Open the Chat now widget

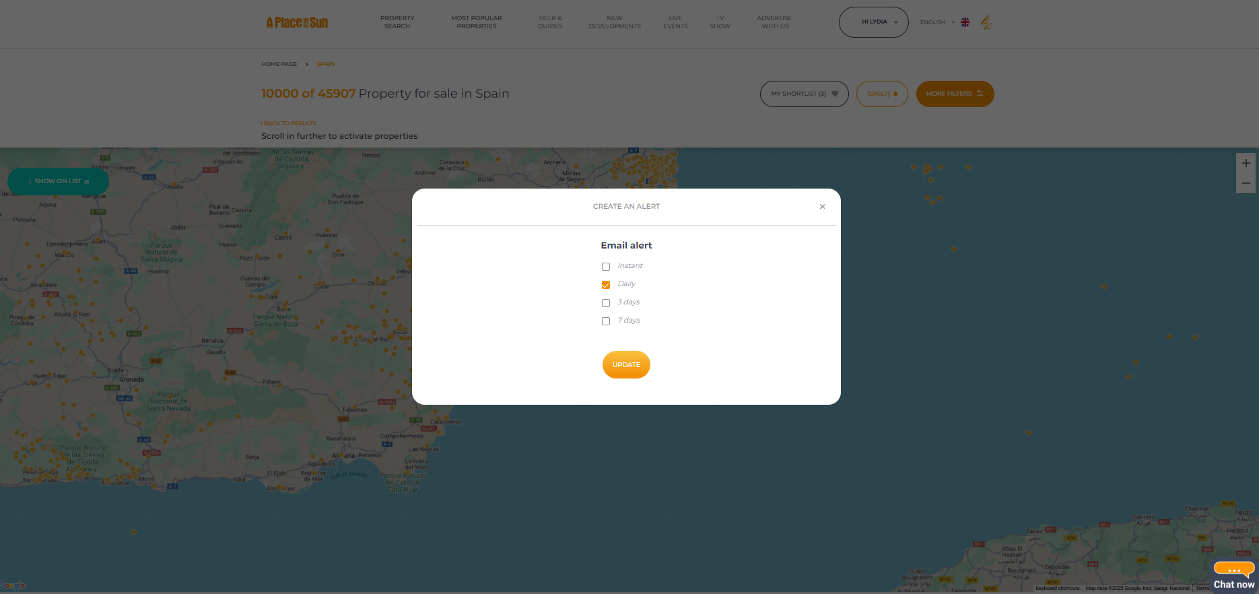click(x=1233, y=576)
